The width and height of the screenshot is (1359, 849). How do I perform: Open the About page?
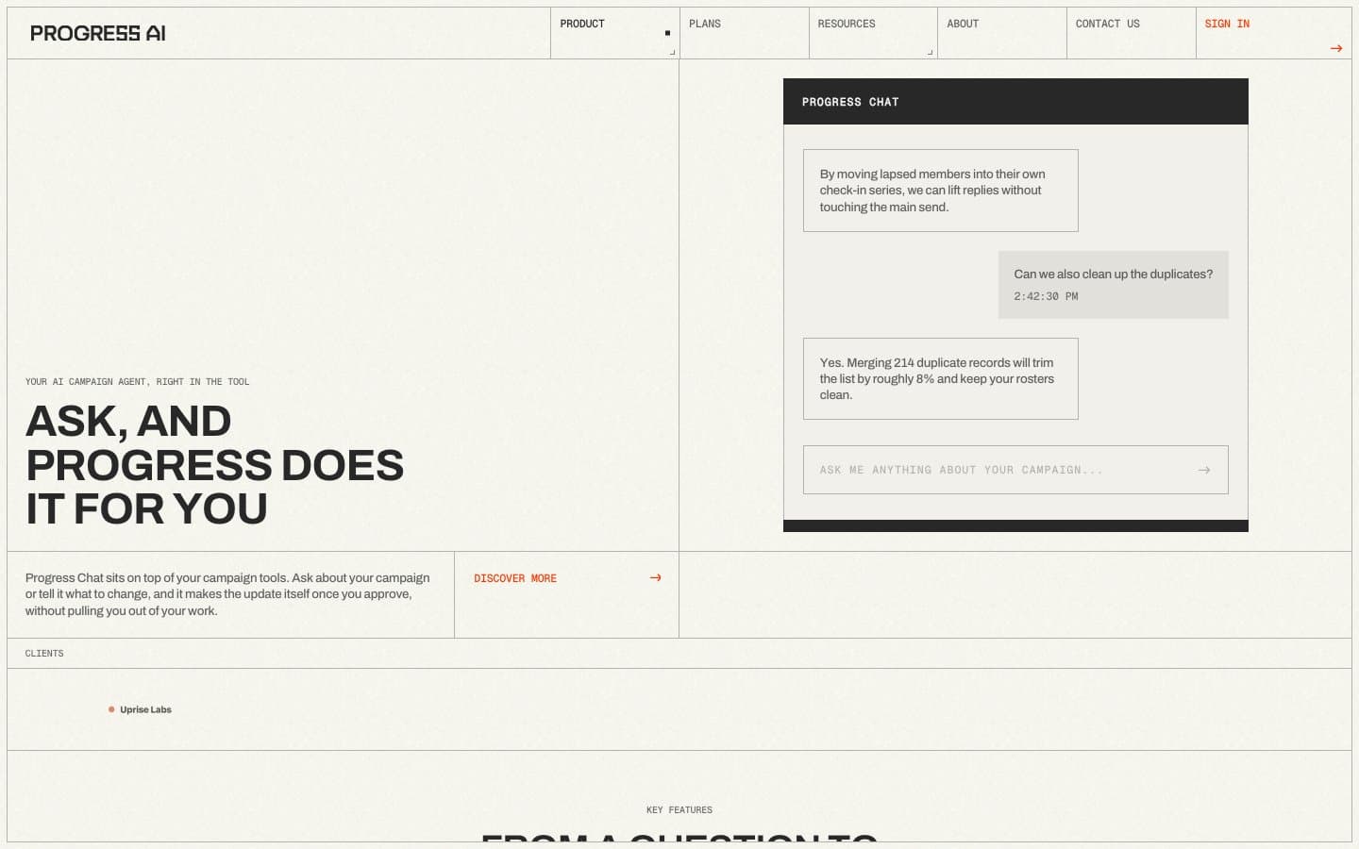pyautogui.click(x=1002, y=33)
